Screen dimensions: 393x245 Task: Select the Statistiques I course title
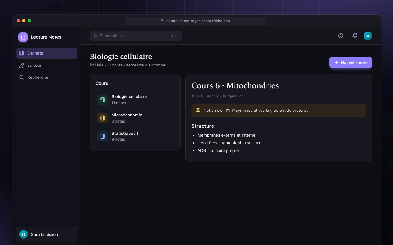pos(125,133)
